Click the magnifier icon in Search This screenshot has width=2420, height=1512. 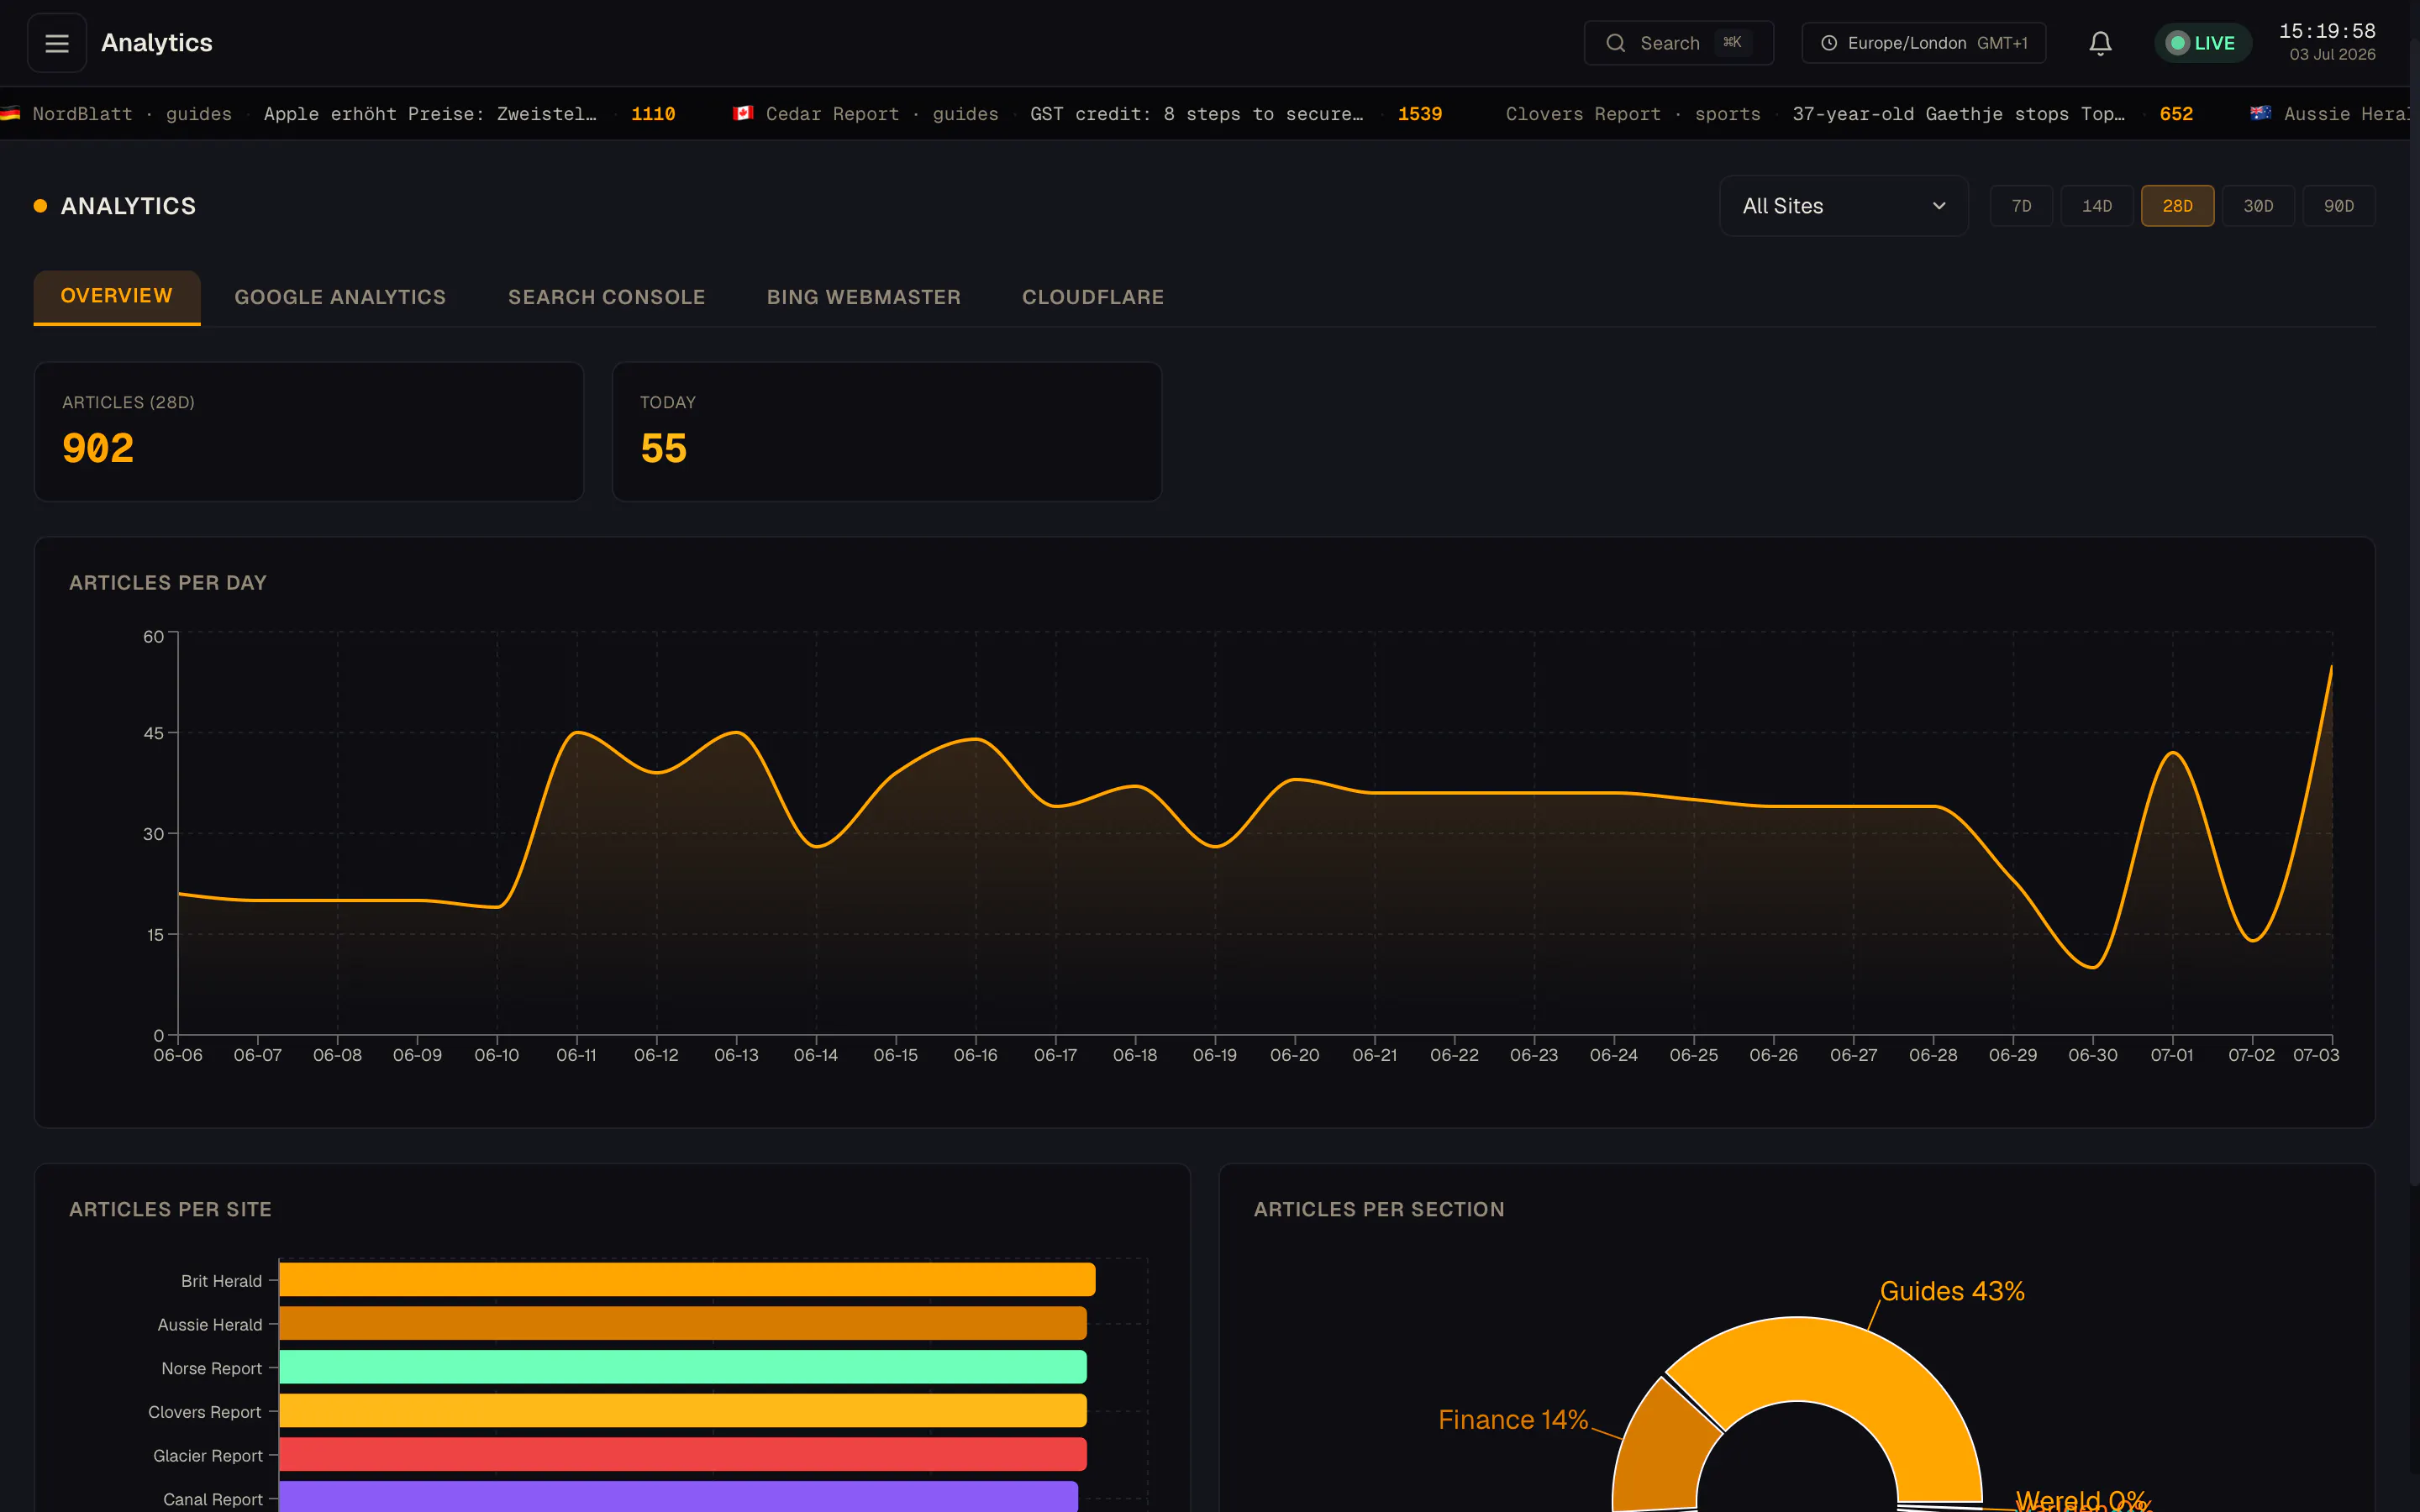point(1615,43)
